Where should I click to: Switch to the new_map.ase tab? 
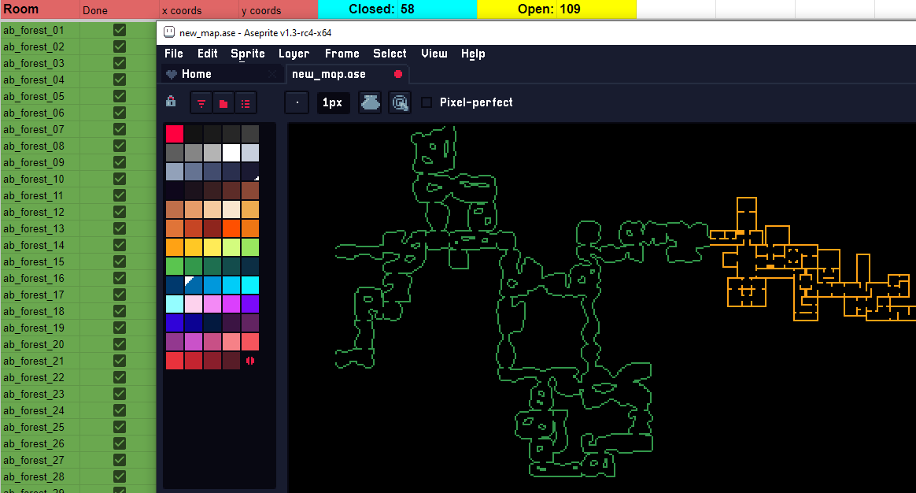(x=328, y=73)
